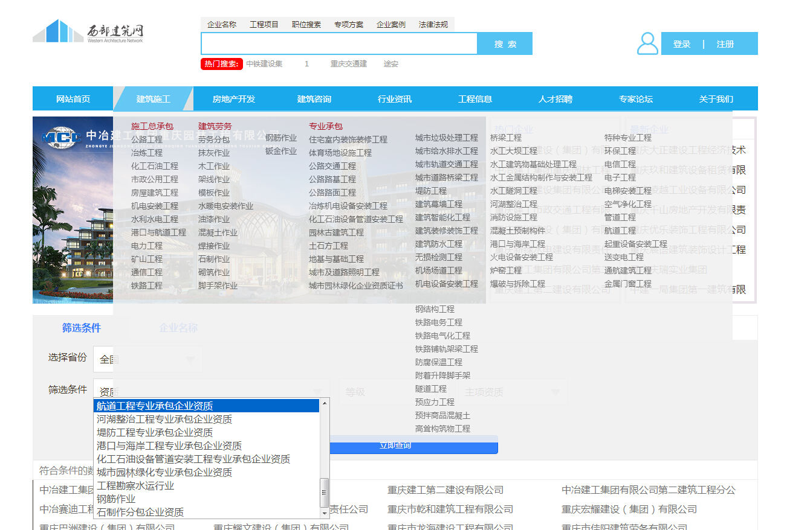Viewport: 787px width, 530px height.
Task: Open the 专家论坛 nav item
Action: point(636,99)
